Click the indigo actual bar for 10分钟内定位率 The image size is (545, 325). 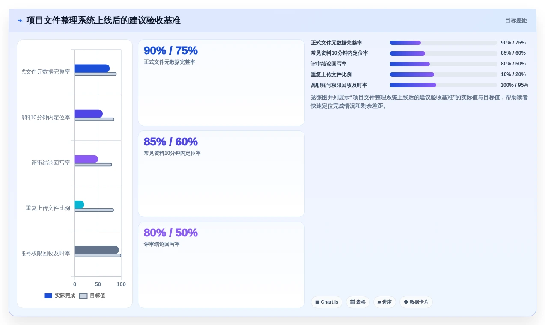coord(89,114)
